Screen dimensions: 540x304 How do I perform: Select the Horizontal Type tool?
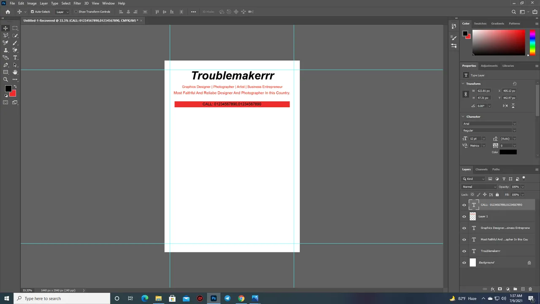(x=15, y=57)
